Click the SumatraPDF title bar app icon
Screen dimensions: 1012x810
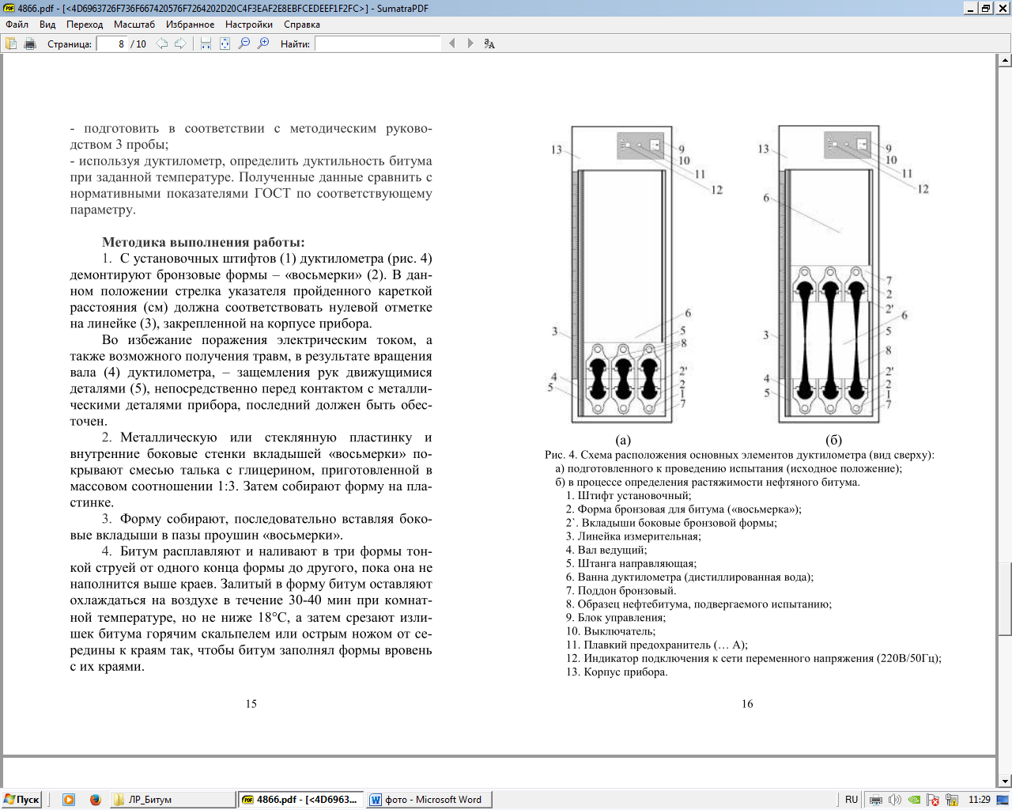(x=9, y=8)
